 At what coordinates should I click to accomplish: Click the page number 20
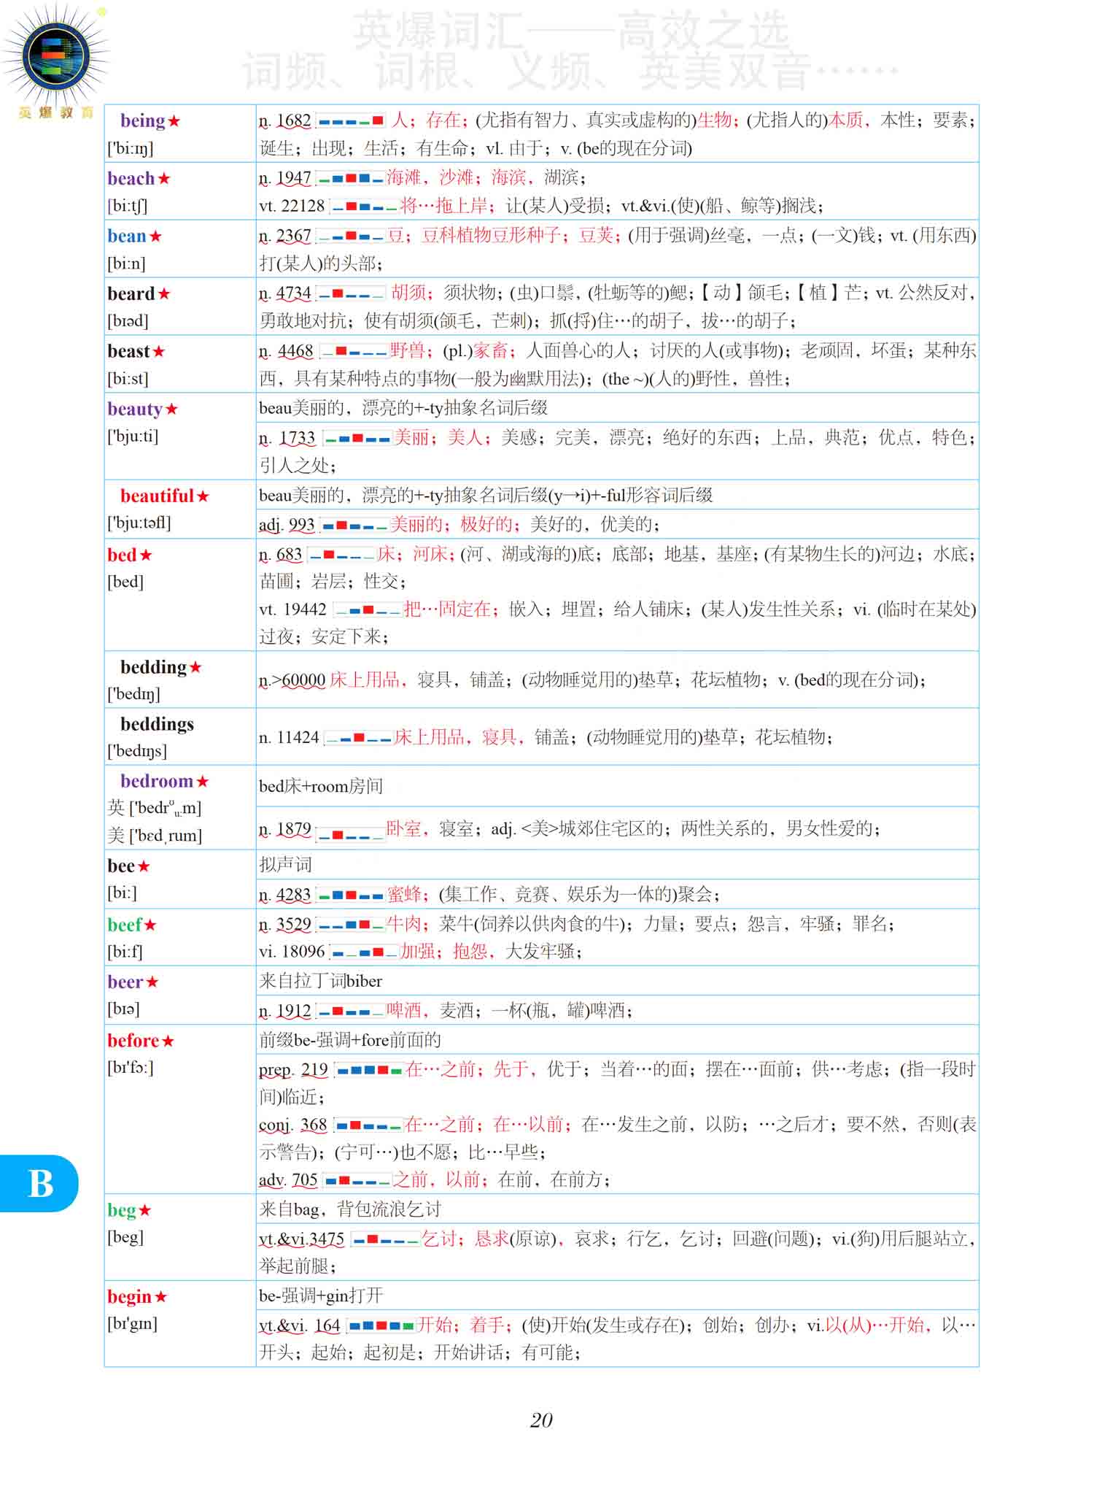coord(541,1420)
